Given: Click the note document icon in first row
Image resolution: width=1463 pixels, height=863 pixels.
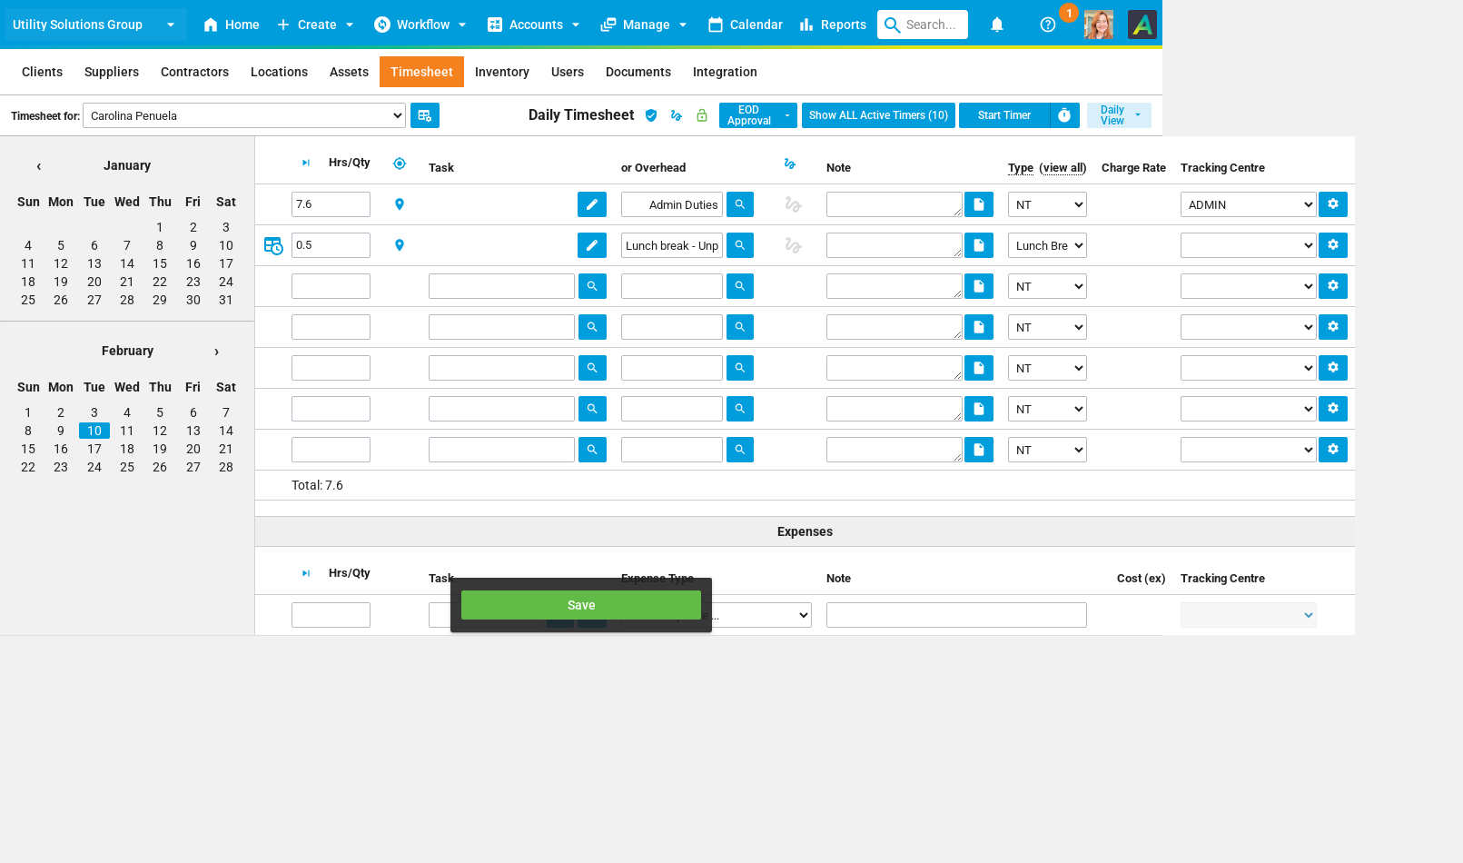Looking at the screenshot, I should click(x=978, y=204).
